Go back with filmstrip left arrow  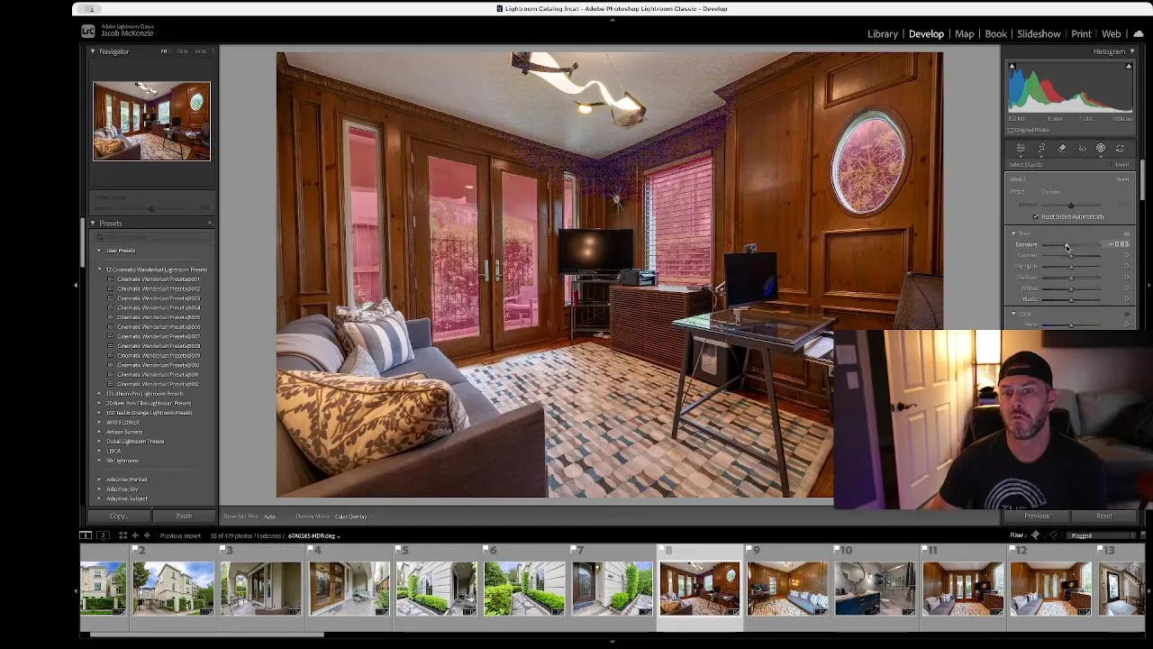coord(135,535)
